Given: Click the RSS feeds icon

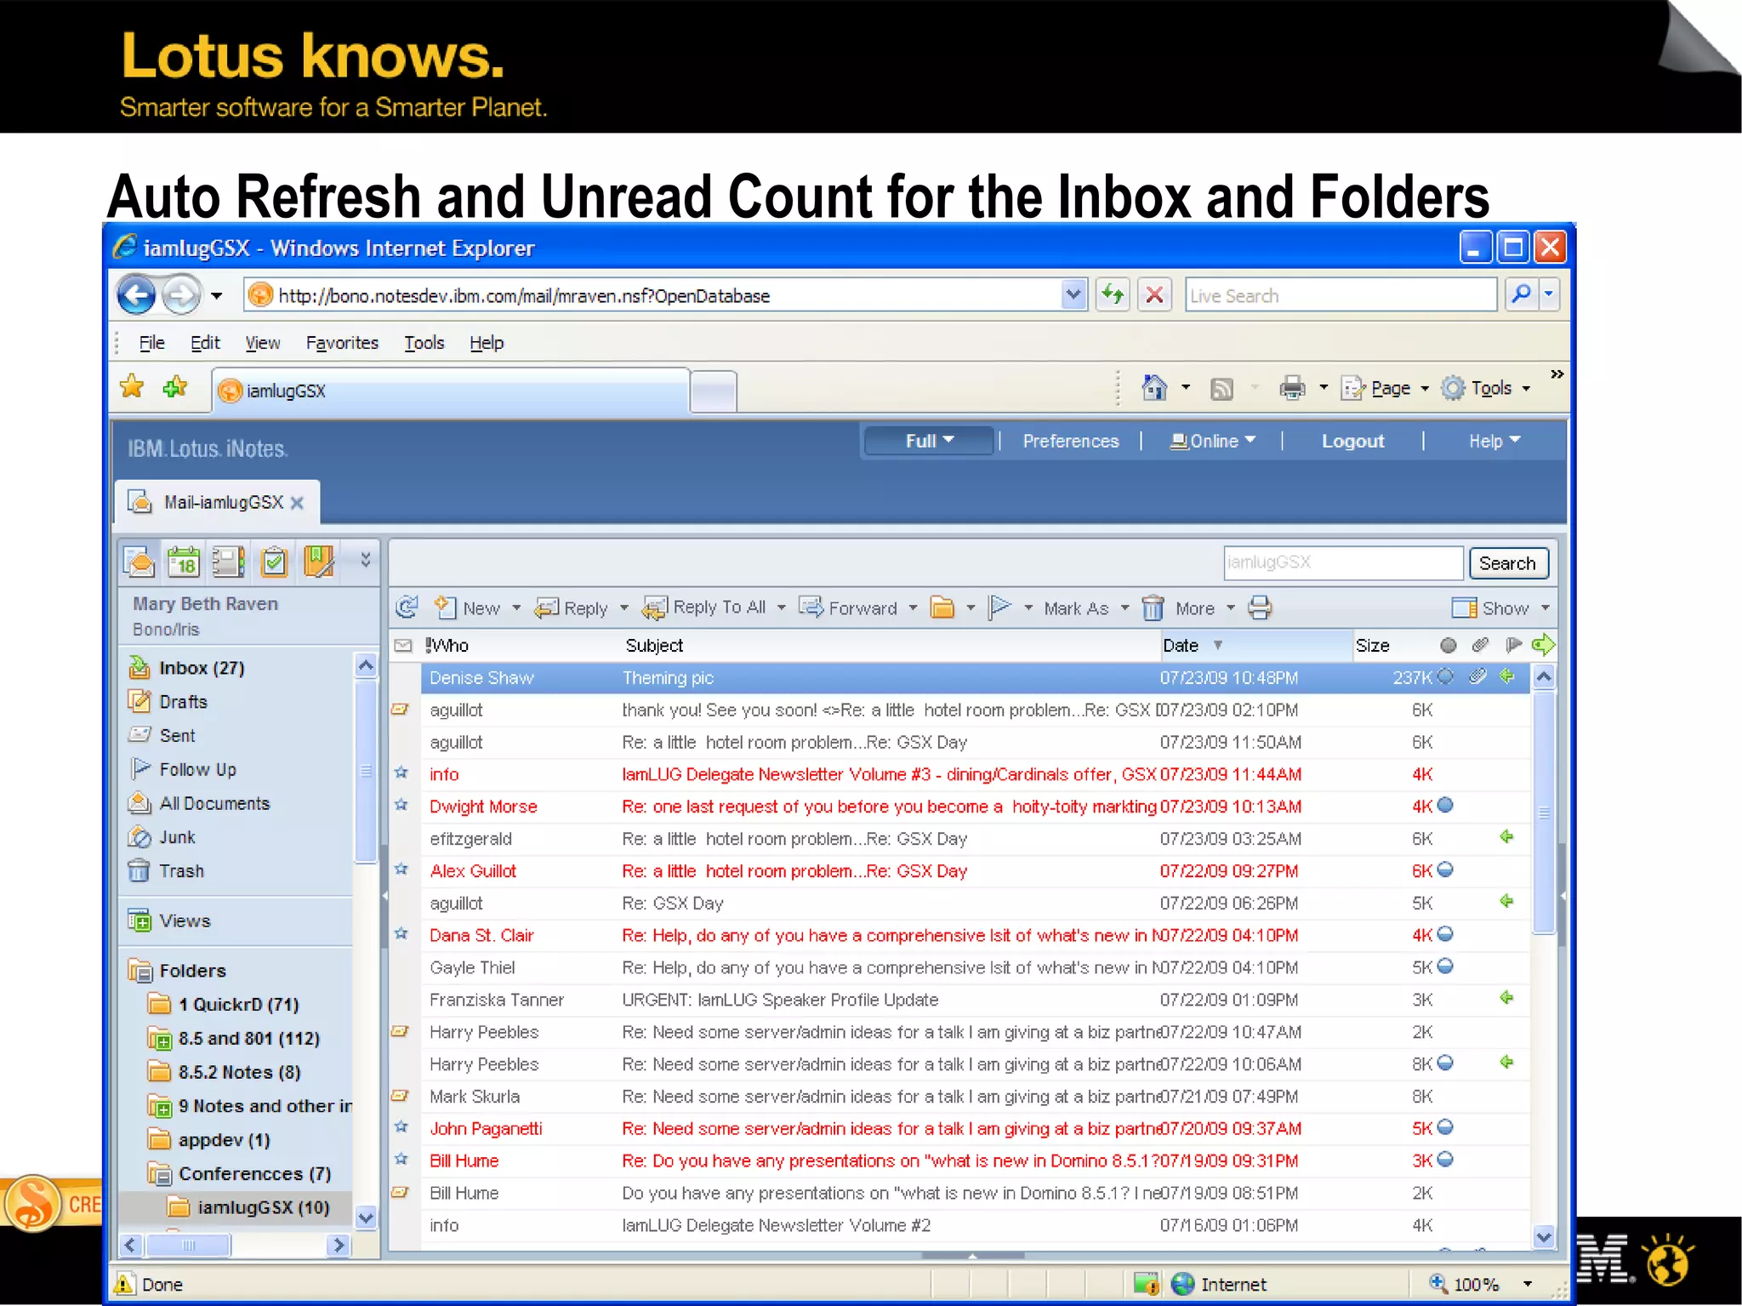Looking at the screenshot, I should pyautogui.click(x=1222, y=389).
